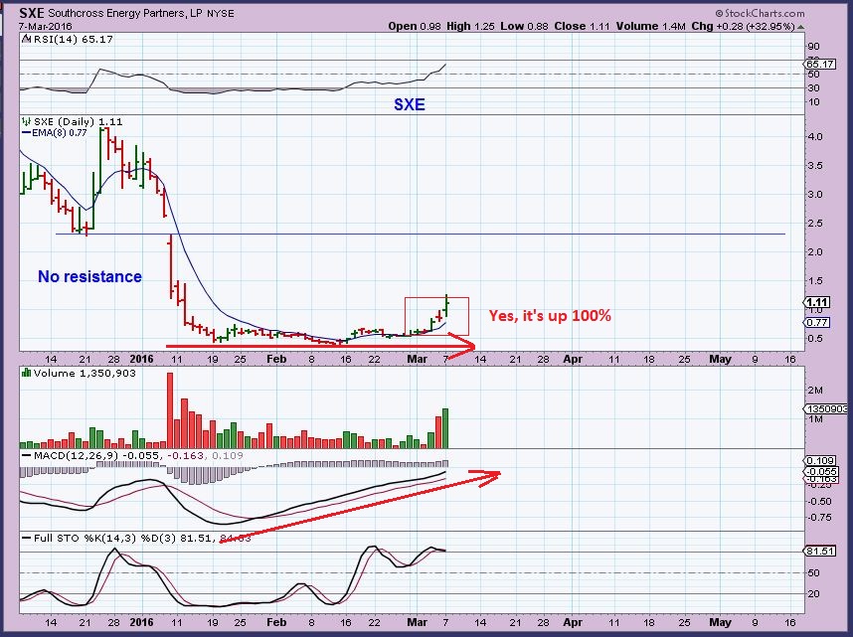853x637 pixels.
Task: Click the SXE (Daily) 1.11 legend text
Action: pyautogui.click(x=78, y=122)
